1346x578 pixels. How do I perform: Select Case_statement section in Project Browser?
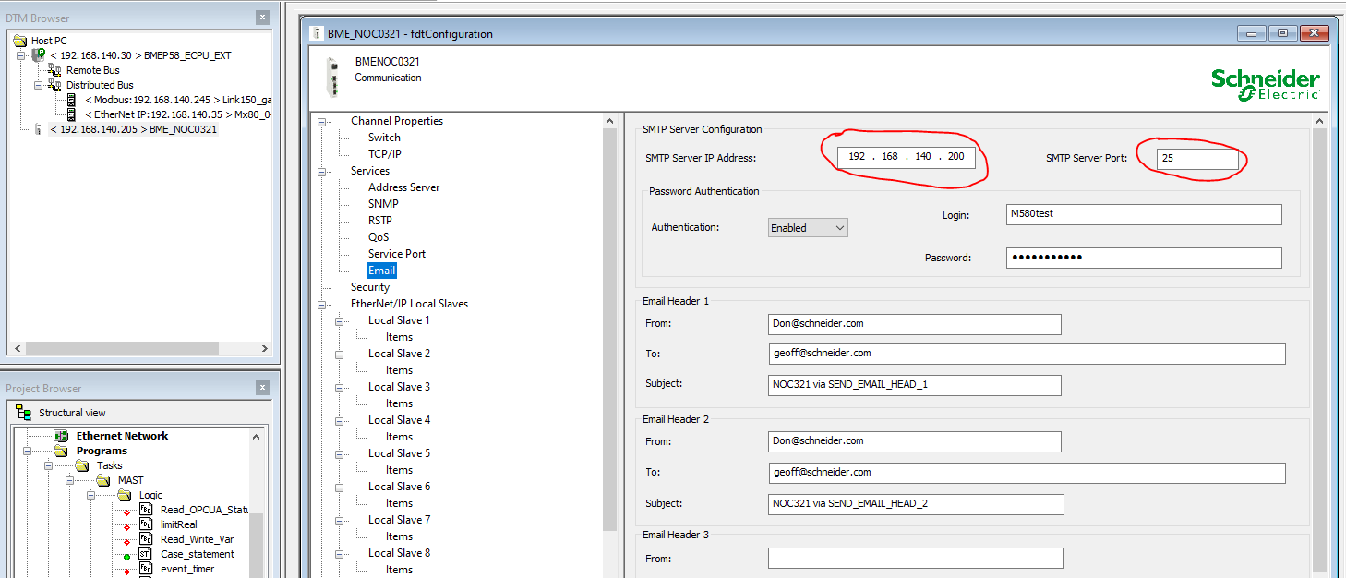[197, 554]
